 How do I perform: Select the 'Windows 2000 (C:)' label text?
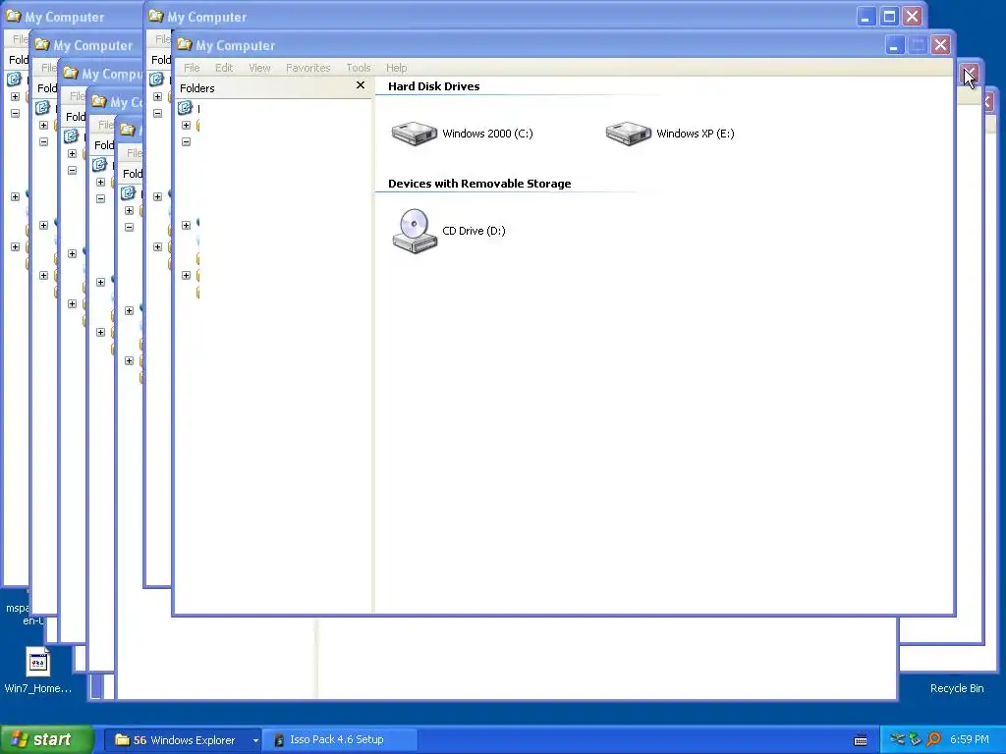pyautogui.click(x=487, y=134)
